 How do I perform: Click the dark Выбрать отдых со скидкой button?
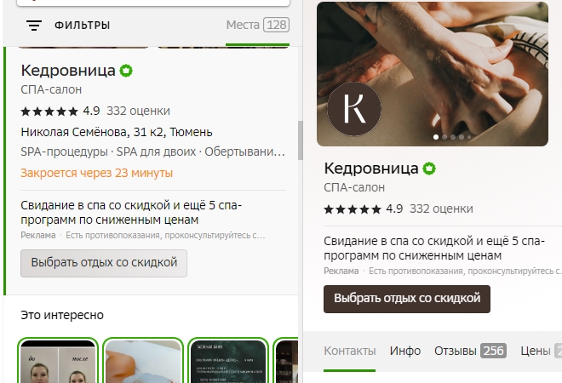(407, 299)
